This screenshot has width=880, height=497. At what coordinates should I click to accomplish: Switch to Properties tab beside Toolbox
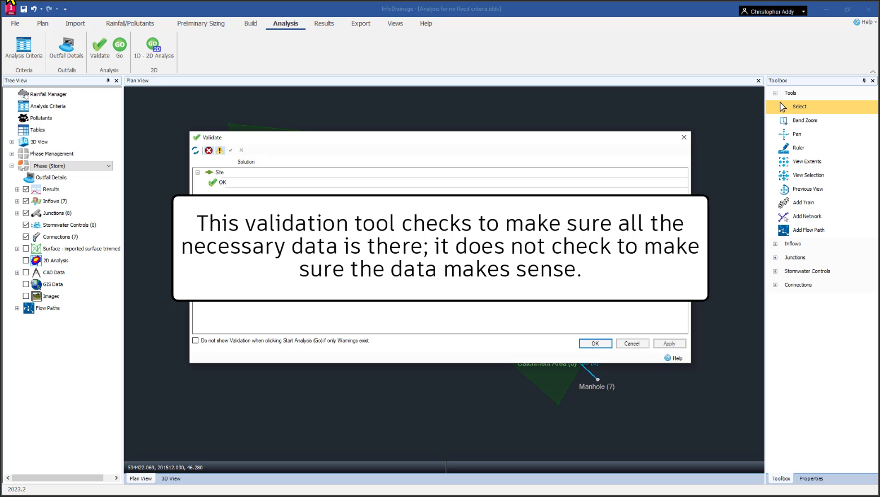click(x=811, y=478)
